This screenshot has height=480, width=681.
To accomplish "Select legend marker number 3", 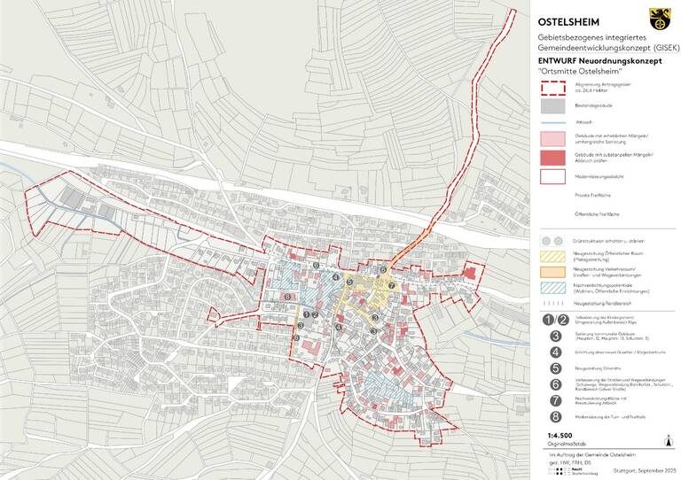I will [555, 336].
